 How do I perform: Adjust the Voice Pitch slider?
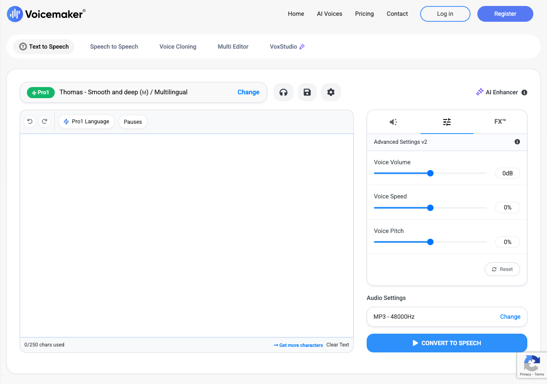coord(430,242)
